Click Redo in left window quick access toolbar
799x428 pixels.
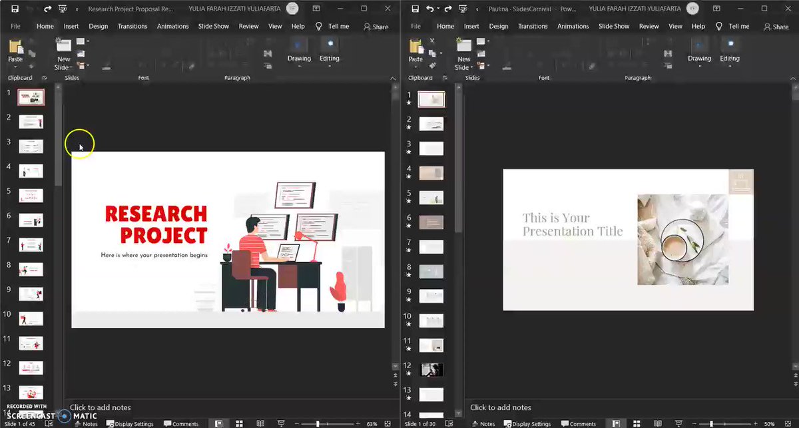(48, 9)
